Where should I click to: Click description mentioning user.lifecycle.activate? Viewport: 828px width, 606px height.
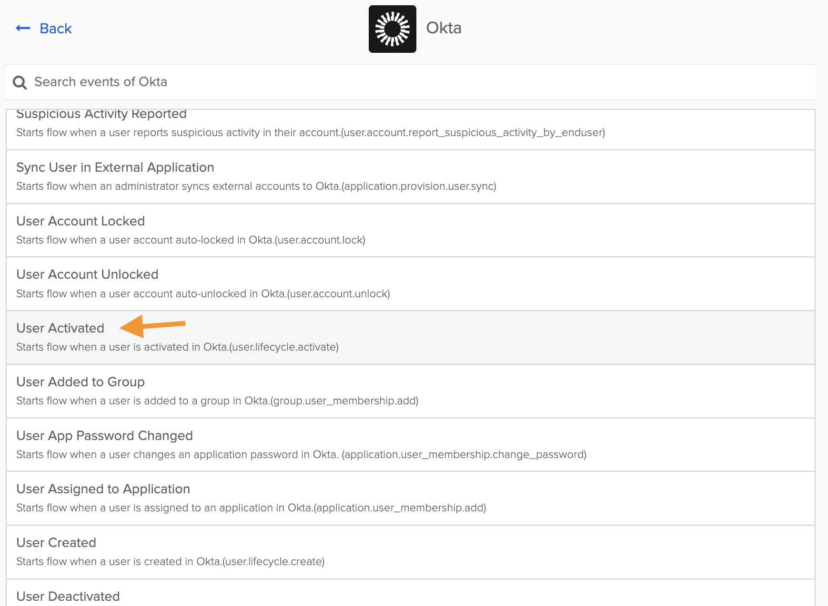tap(177, 347)
